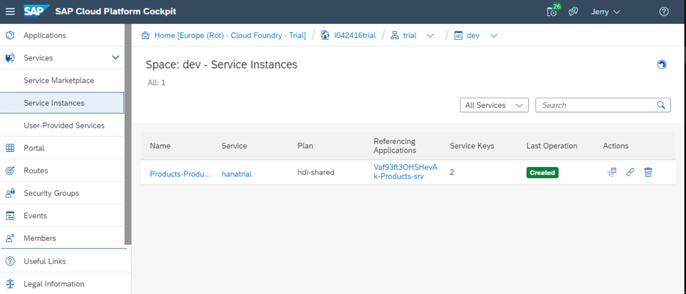Open Vaf93ft3OHSHevAk-Products-srv application link

(x=405, y=172)
